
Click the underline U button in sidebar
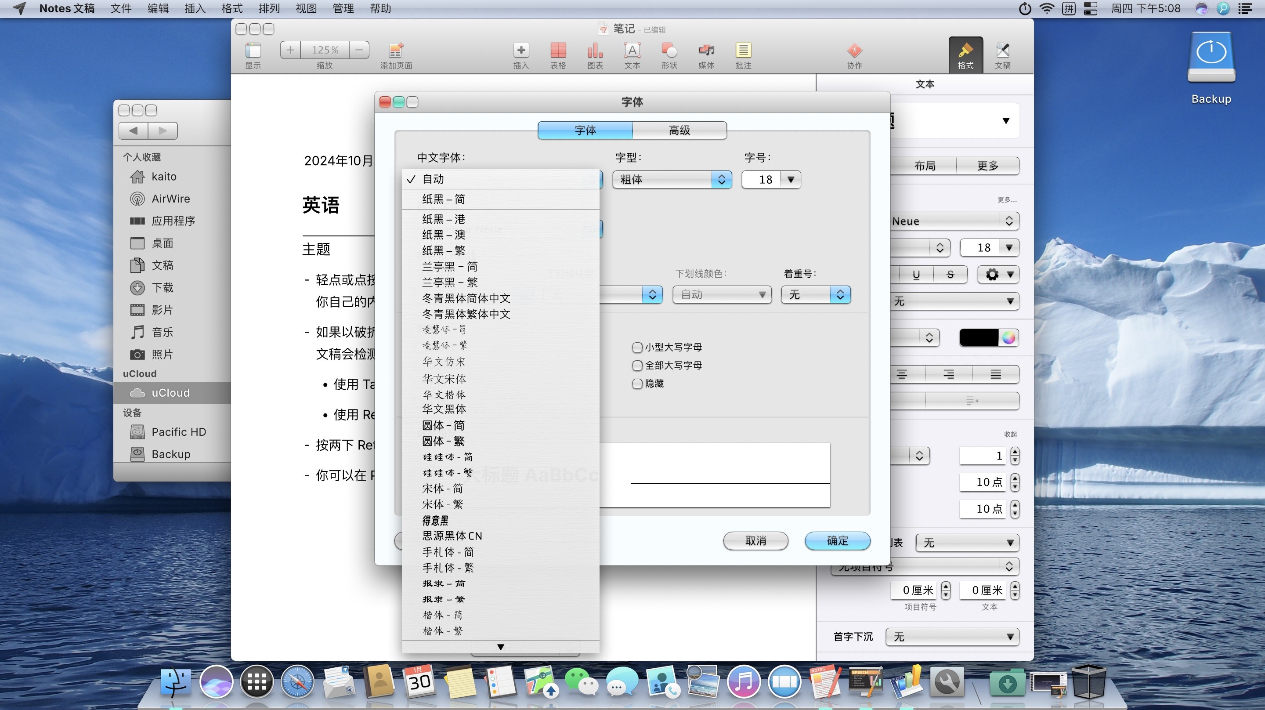[x=916, y=274]
